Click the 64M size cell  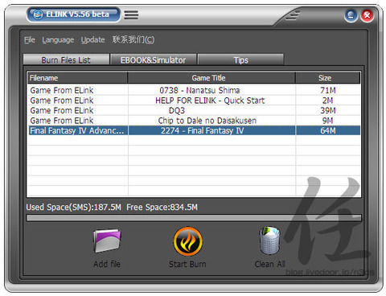(328, 130)
